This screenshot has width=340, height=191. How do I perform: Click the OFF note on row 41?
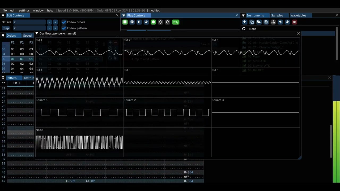click(x=187, y=177)
